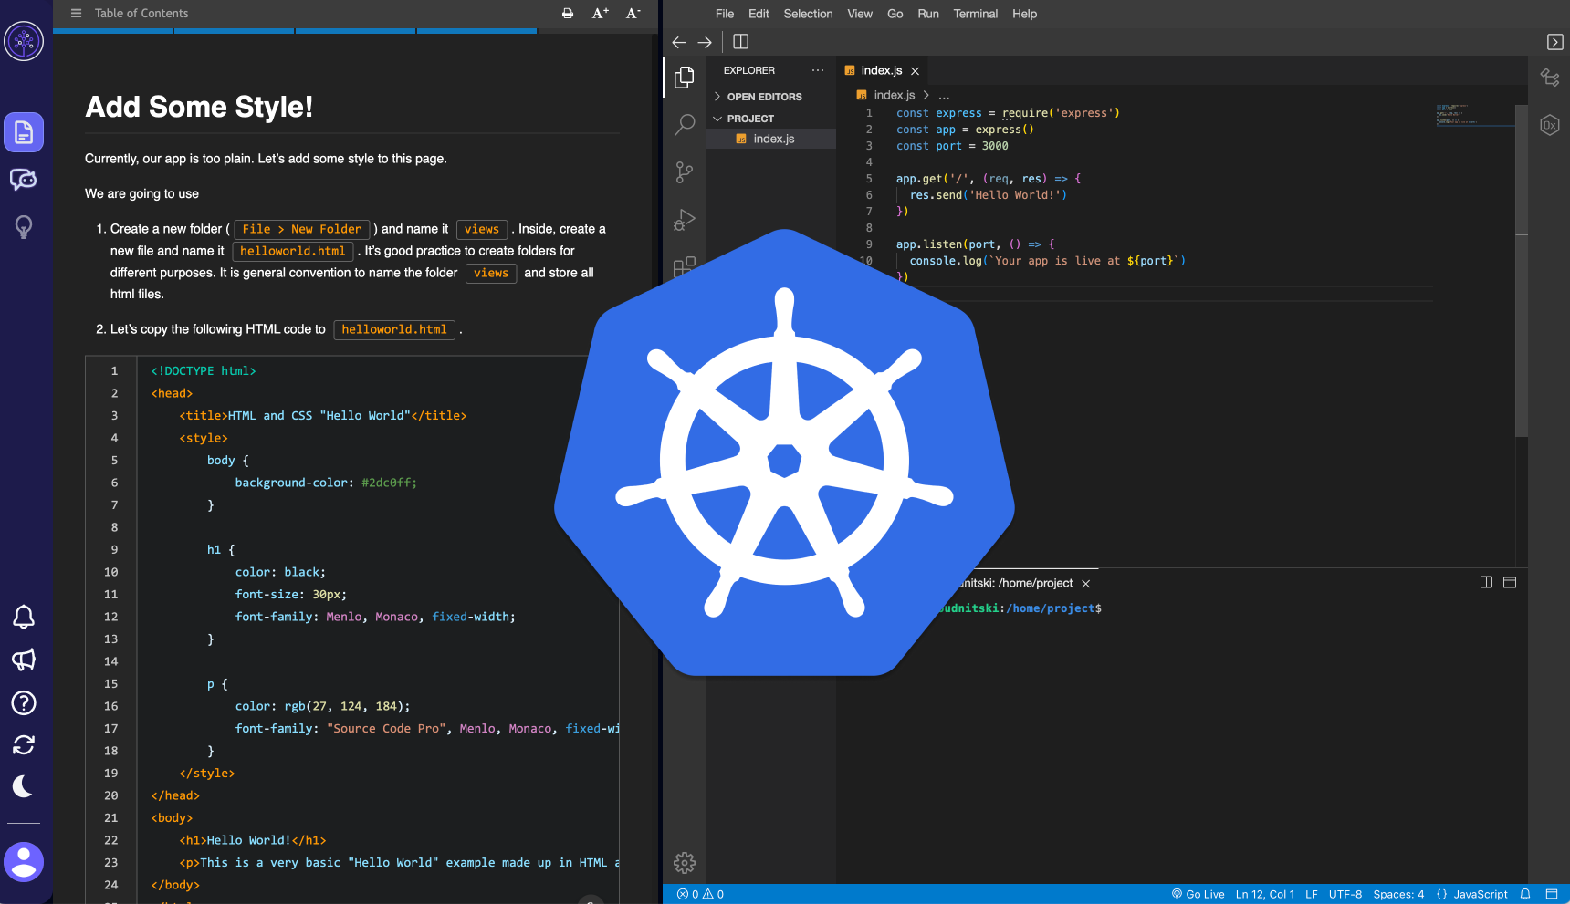The width and height of the screenshot is (1570, 904).
Task: Click the refresh sync icon in sidebar
Action: 24,745
